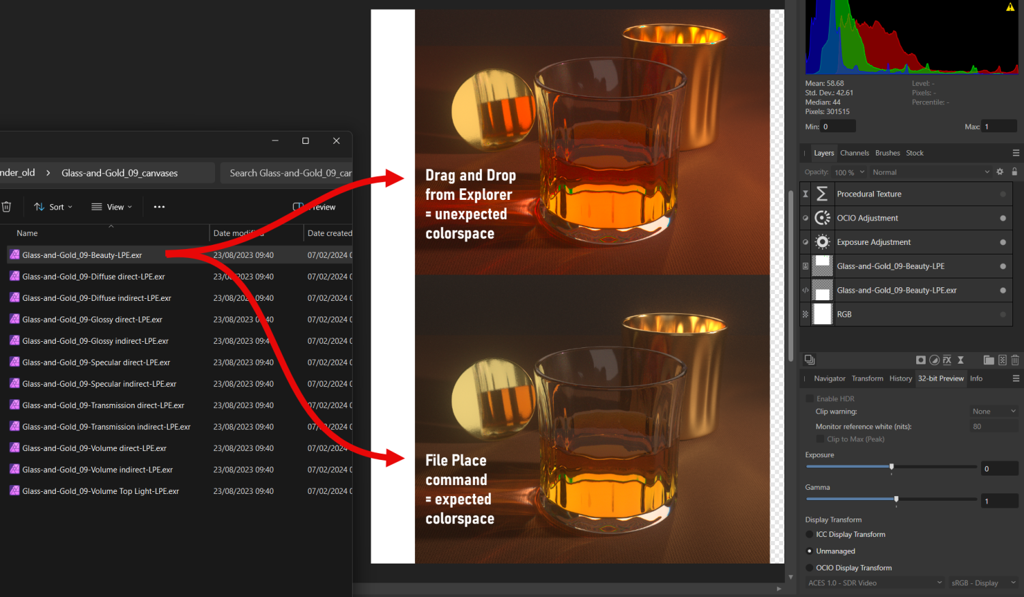Image resolution: width=1024 pixels, height=597 pixels.
Task: Click the Preview button in Explorer
Action: 314,207
